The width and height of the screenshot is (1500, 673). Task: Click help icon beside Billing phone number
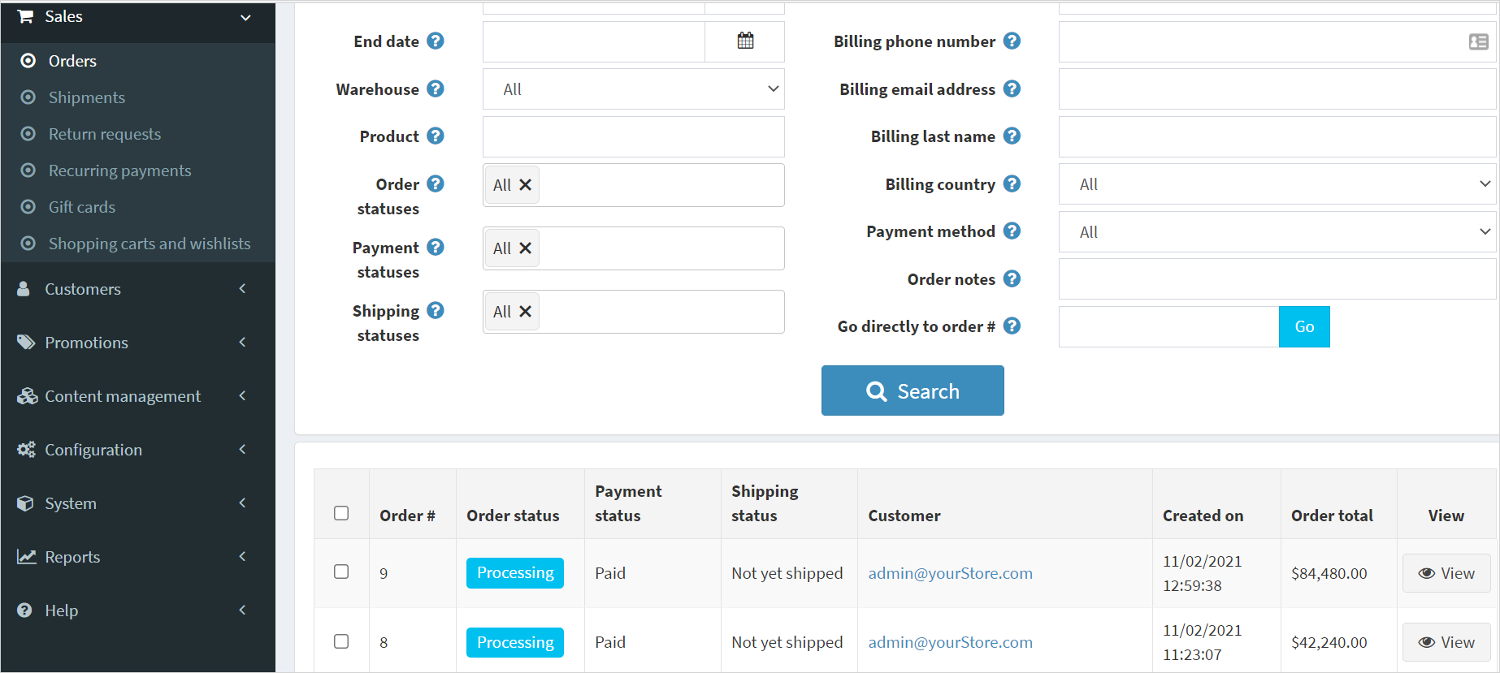(x=1012, y=41)
